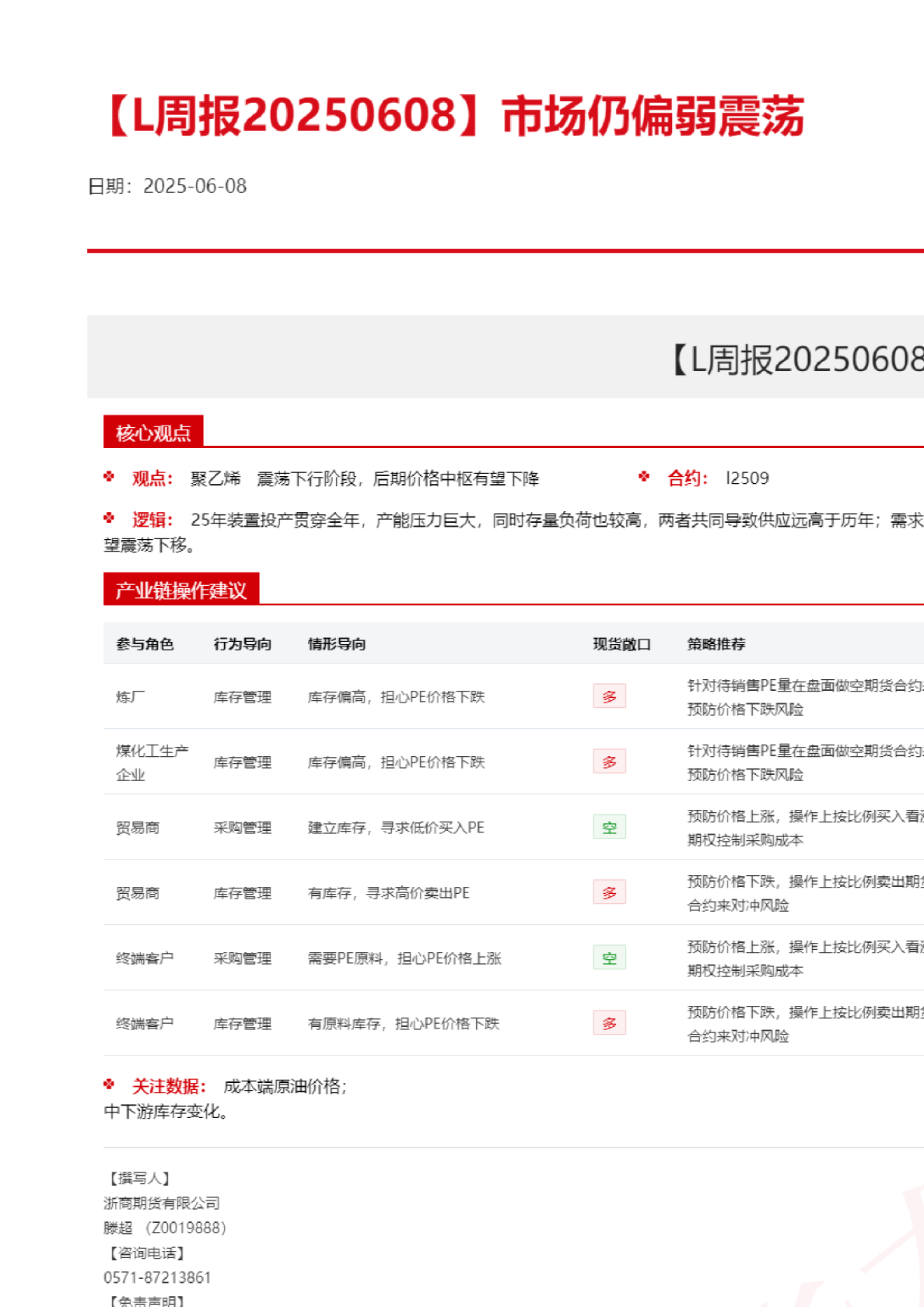Click the red bullet icon before 合约
The image size is (924, 1307).
tap(644, 477)
